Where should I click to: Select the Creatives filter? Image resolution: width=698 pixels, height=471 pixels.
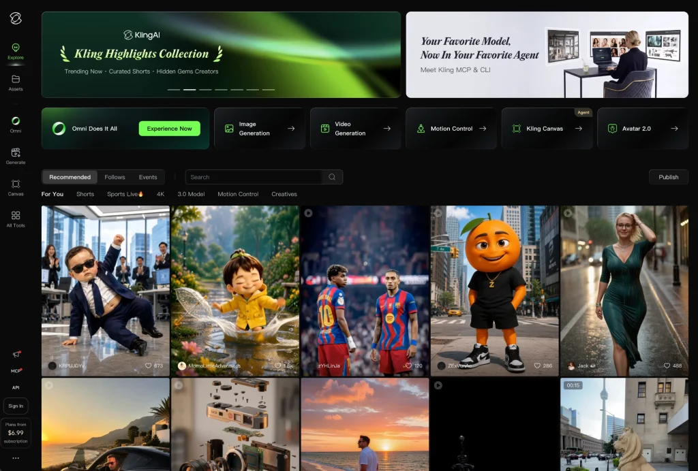tap(284, 194)
